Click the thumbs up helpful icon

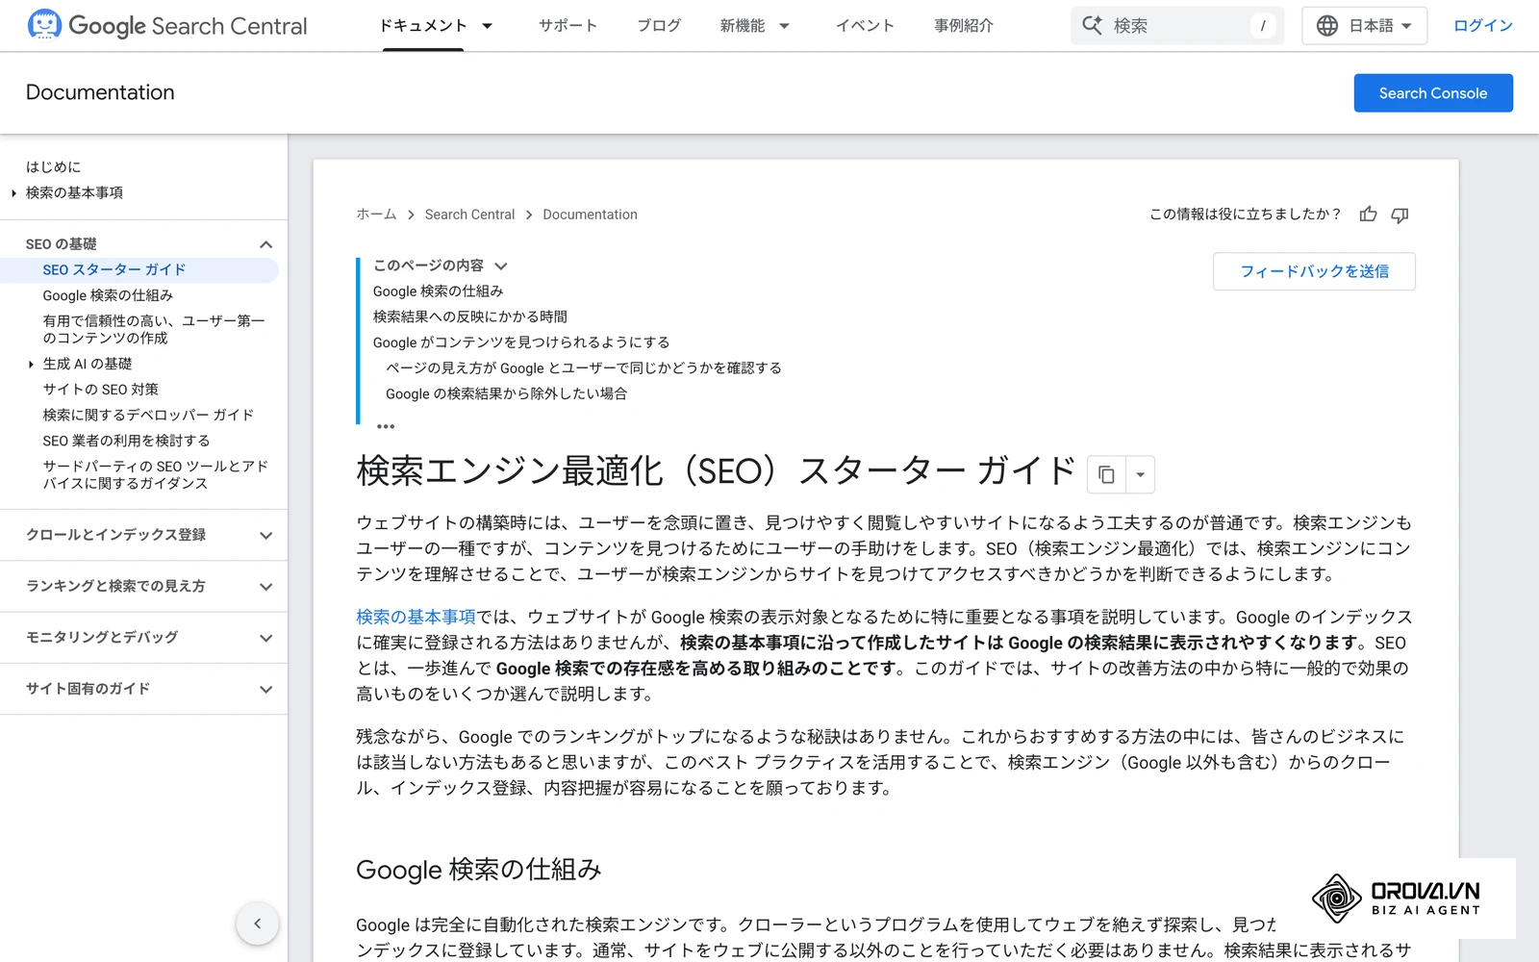click(x=1368, y=215)
